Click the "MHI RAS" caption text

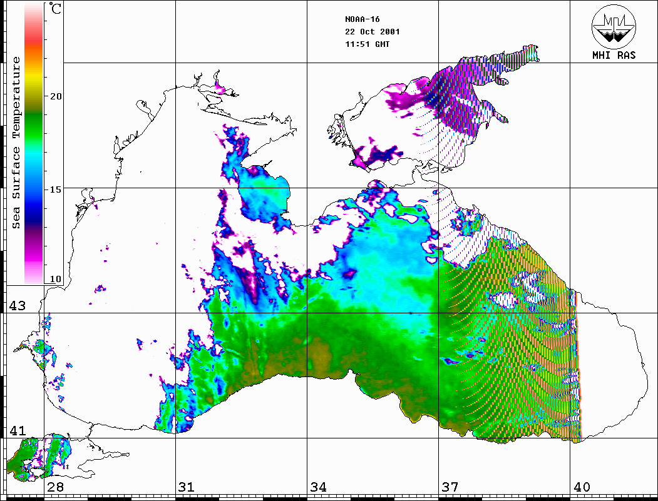tap(614, 55)
